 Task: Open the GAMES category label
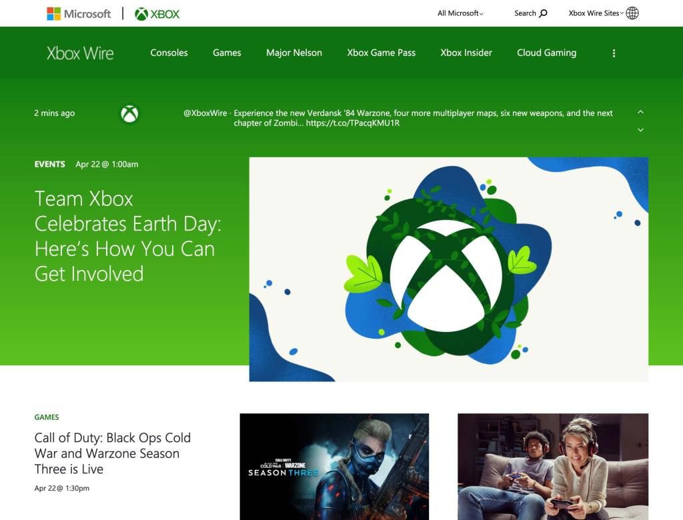tap(47, 417)
